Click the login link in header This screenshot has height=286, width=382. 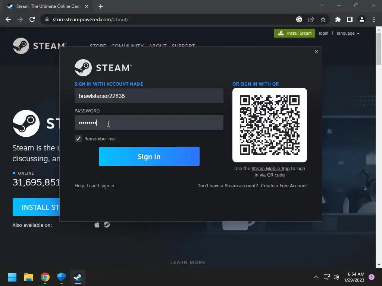pos(323,33)
